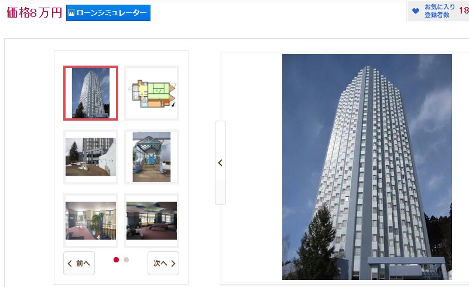Collapse the thumbnail panel with side chevron
The image size is (469, 287).
point(220,163)
